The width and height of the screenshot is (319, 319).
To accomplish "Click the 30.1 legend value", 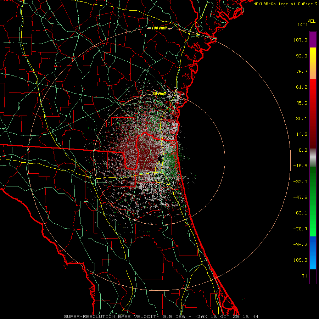I will (302, 119).
